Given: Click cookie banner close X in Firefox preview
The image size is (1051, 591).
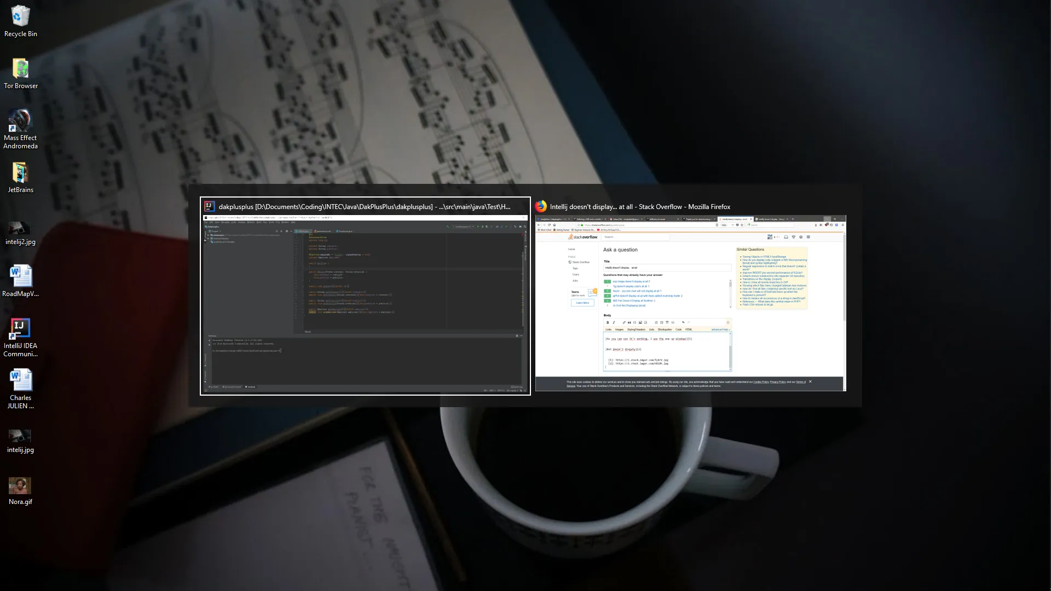Looking at the screenshot, I should coord(810,381).
